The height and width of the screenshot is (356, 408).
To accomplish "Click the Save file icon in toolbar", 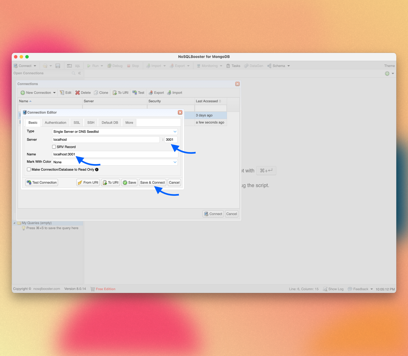I will pos(58,66).
